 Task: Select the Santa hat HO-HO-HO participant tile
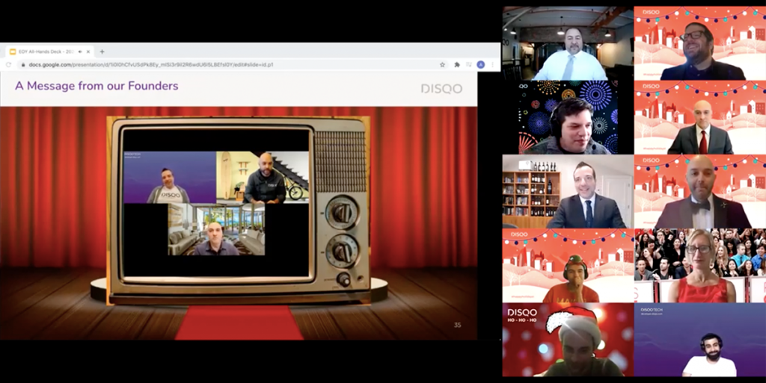[568, 340]
